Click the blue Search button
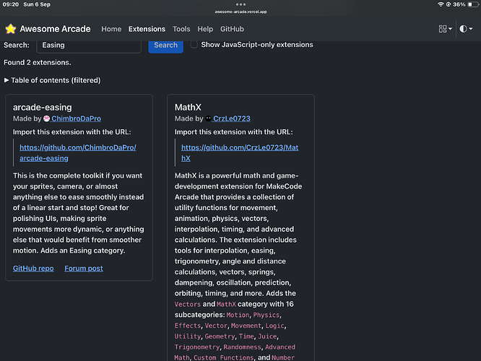 click(165, 45)
